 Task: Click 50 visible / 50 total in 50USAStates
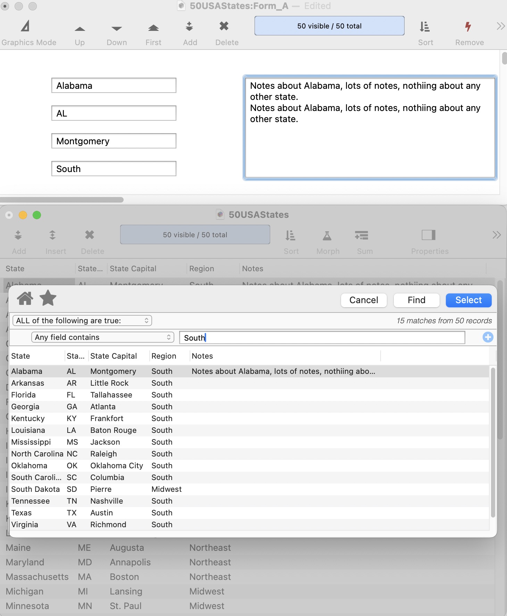(x=195, y=234)
